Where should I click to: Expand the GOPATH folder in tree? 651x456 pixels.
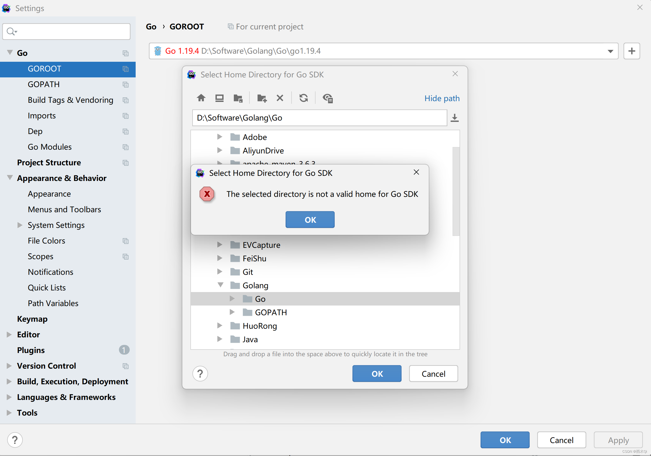(232, 312)
